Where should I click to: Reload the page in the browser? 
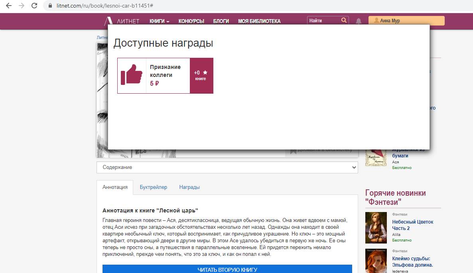(34, 6)
